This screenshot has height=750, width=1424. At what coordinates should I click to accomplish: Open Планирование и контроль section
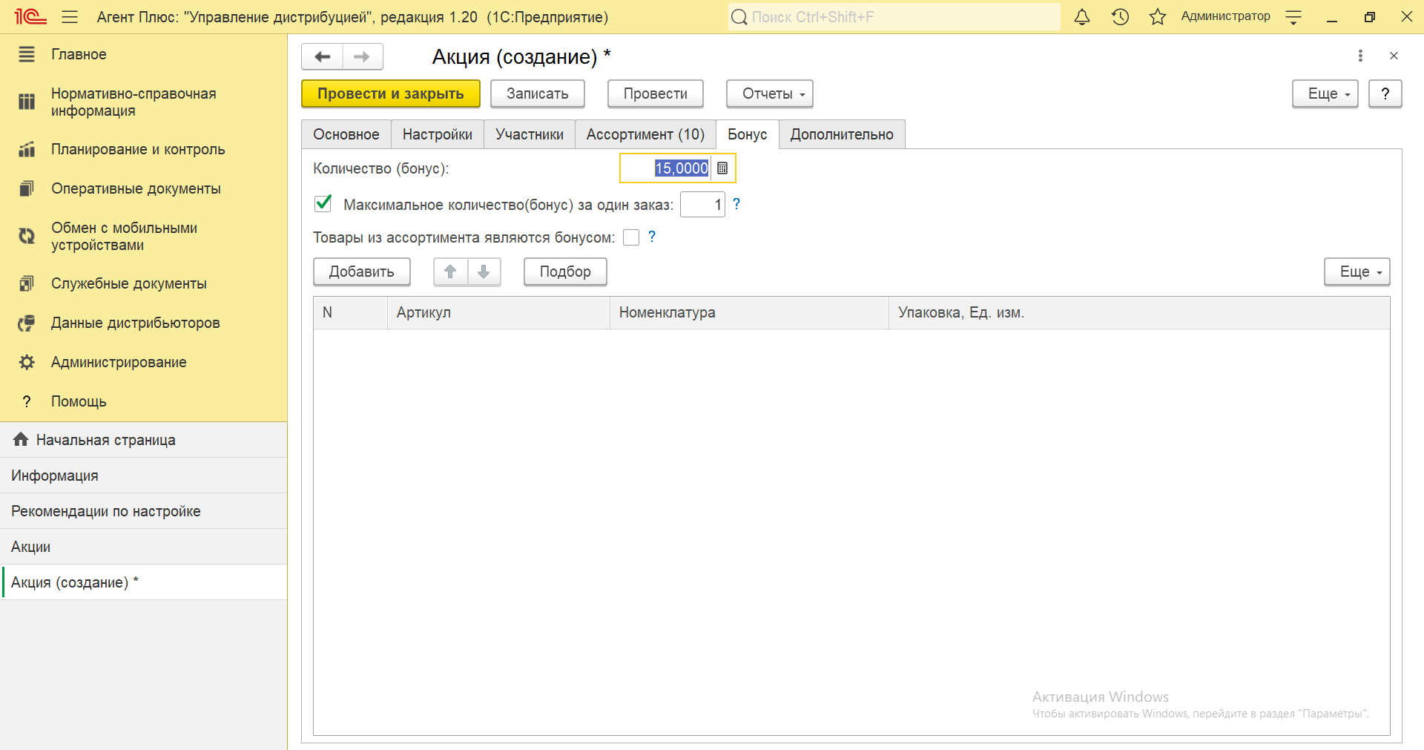click(x=143, y=149)
